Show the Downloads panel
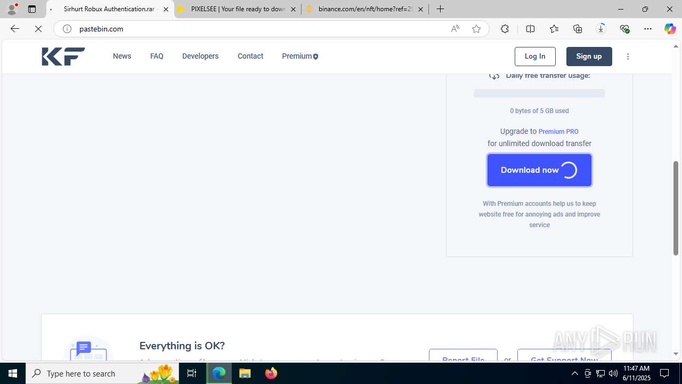 tap(601, 29)
